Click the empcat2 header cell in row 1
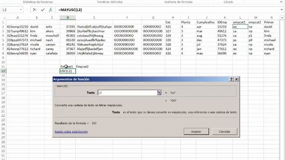This screenshot has width=285, height=160. tap(256, 22)
